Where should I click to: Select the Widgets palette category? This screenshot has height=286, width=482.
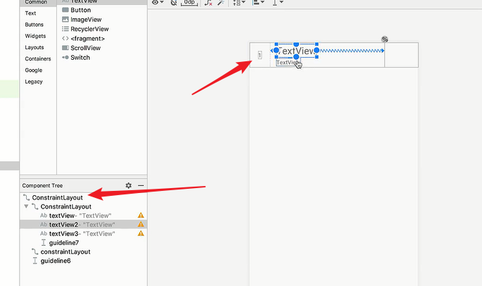(35, 36)
